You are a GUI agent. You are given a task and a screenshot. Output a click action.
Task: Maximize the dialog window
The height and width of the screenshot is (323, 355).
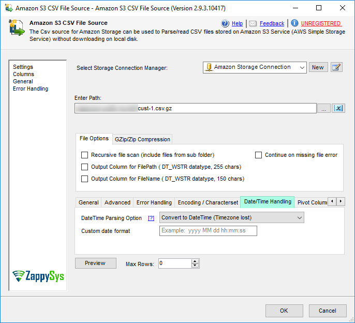(x=319, y=8)
